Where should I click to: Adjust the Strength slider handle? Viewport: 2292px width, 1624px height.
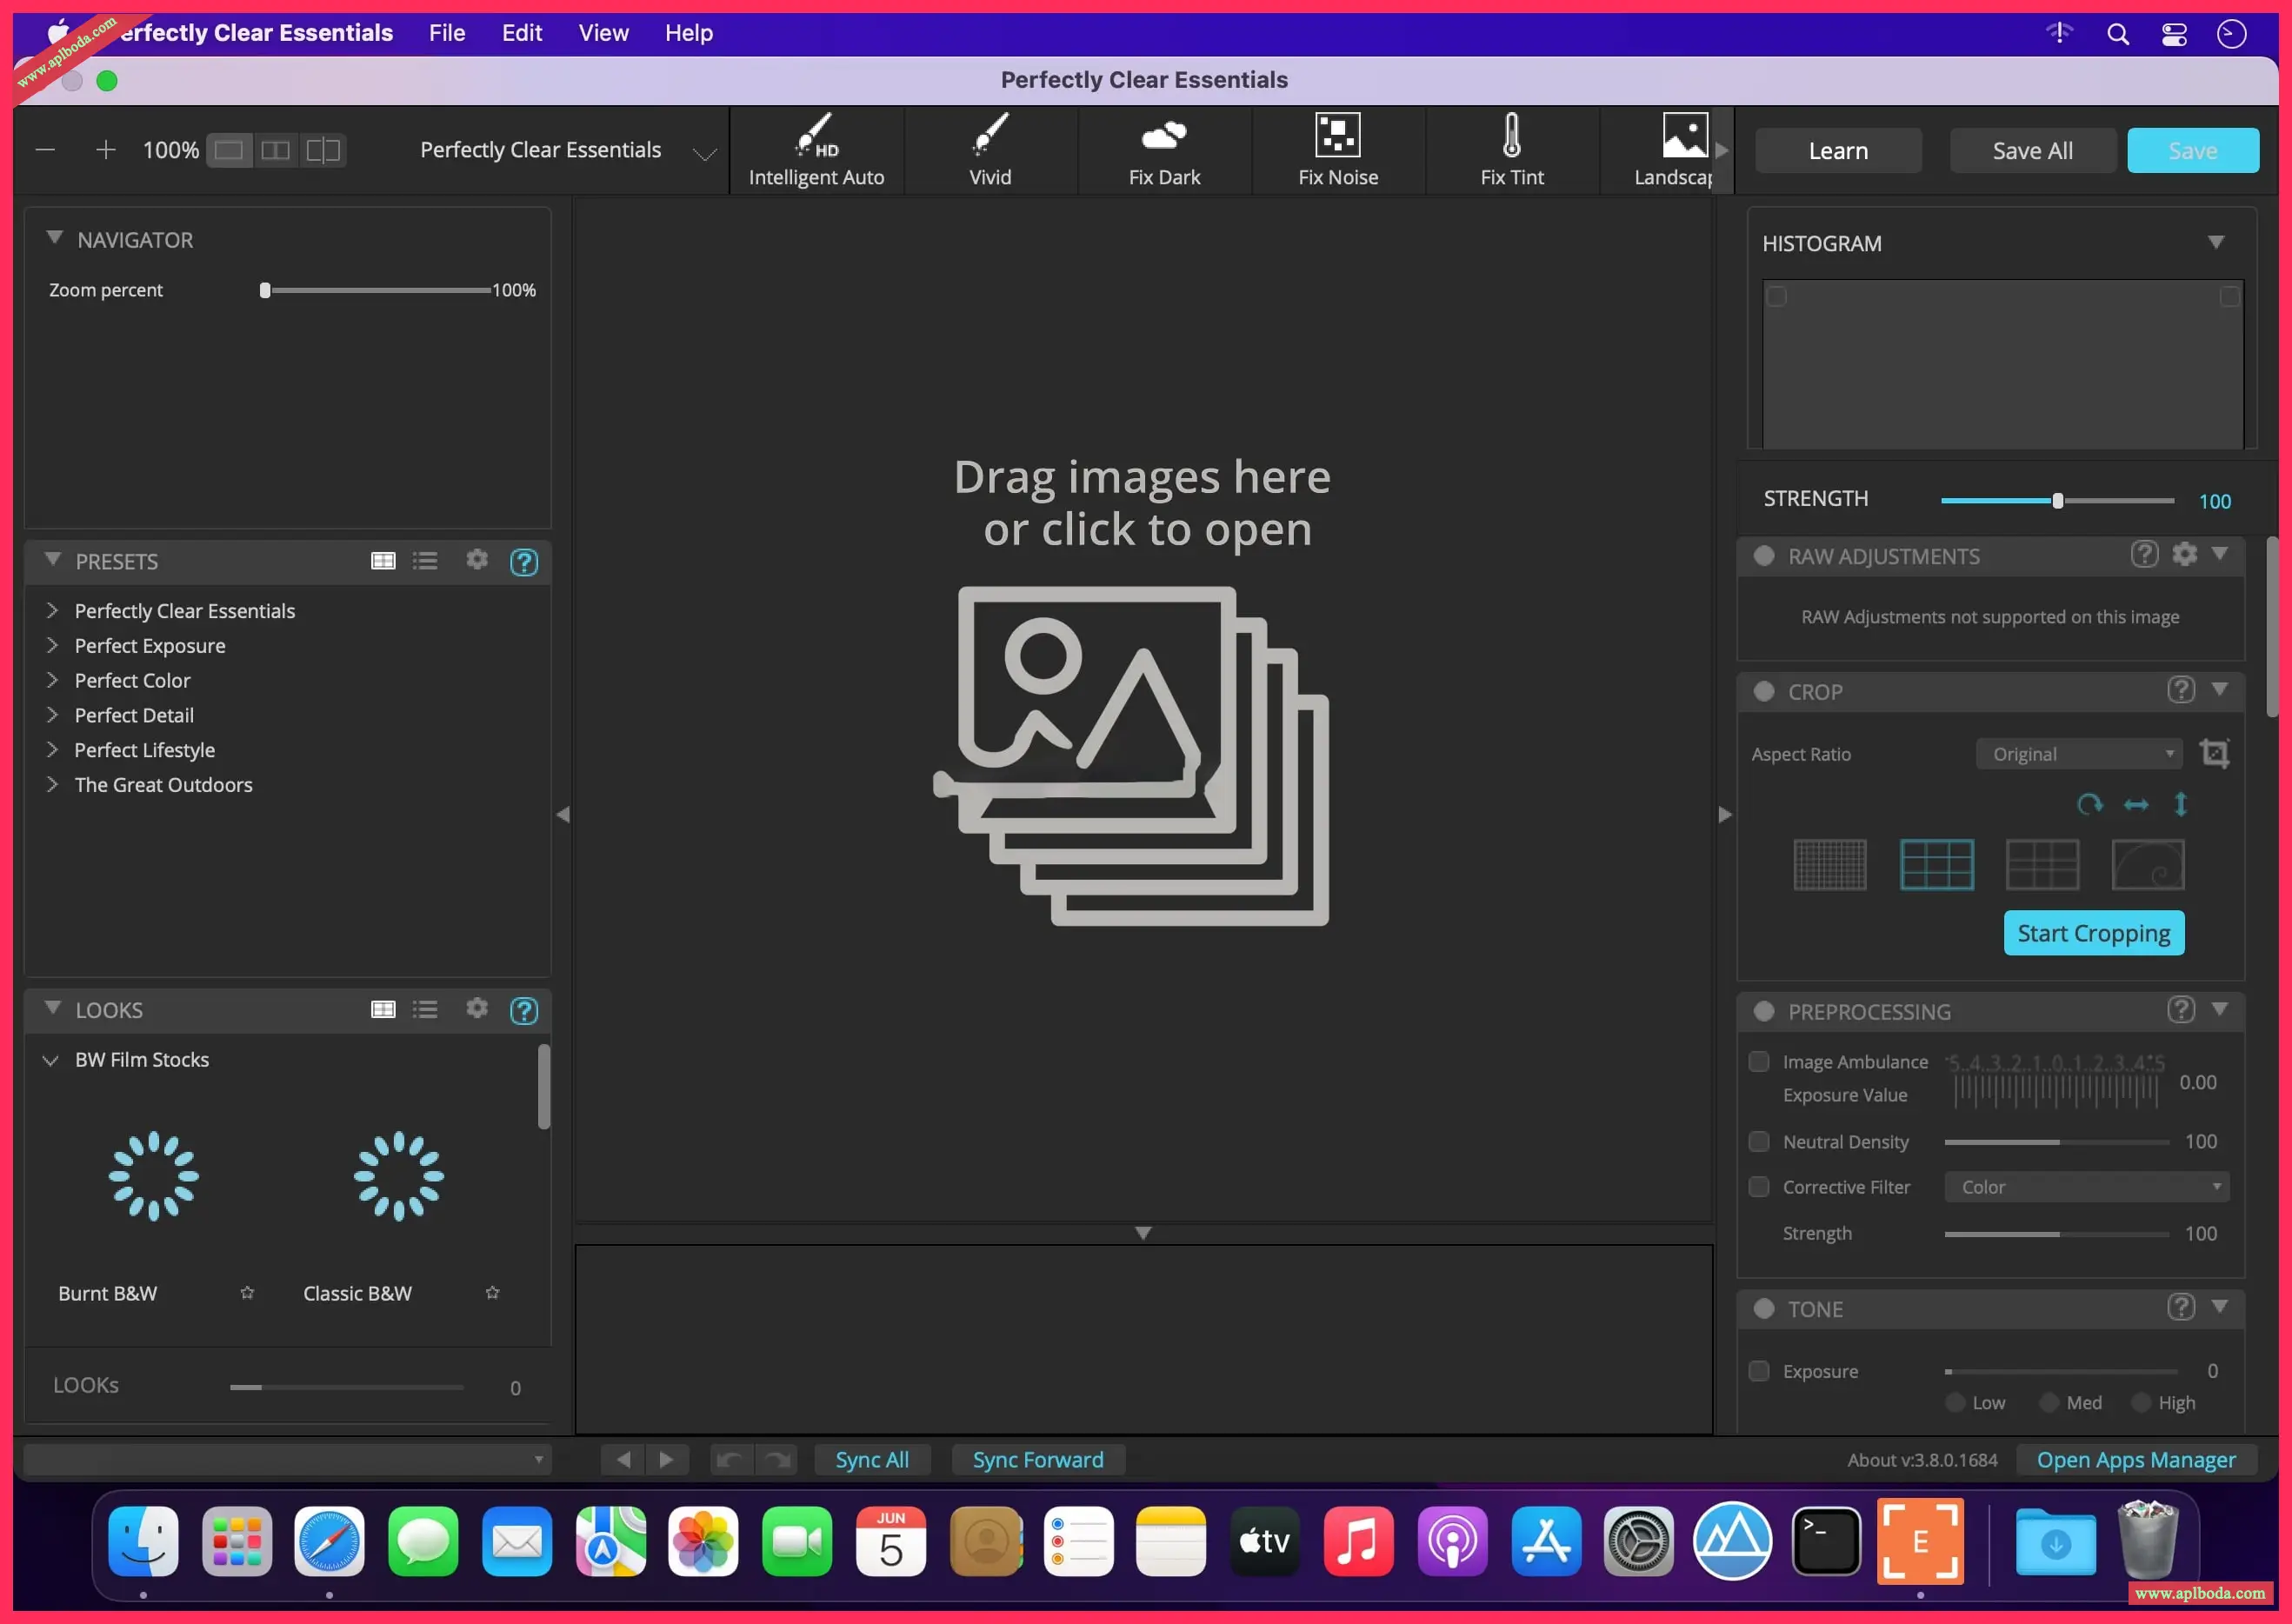(x=2057, y=501)
